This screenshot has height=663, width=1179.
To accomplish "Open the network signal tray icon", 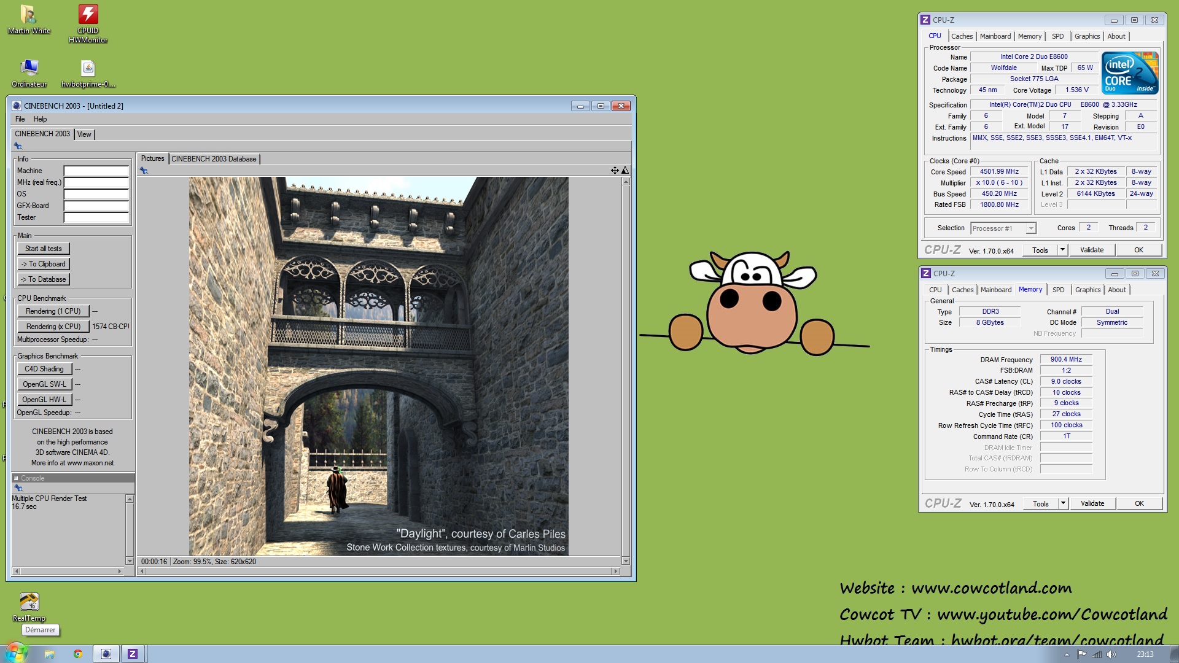I will click(1097, 654).
